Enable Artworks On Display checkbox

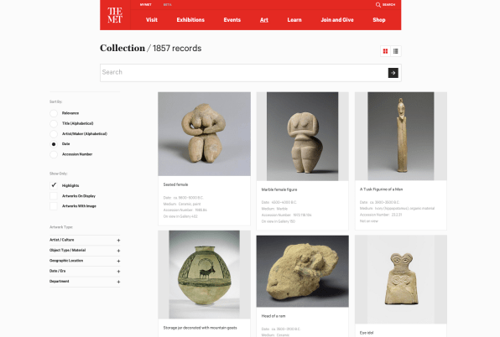(x=54, y=196)
